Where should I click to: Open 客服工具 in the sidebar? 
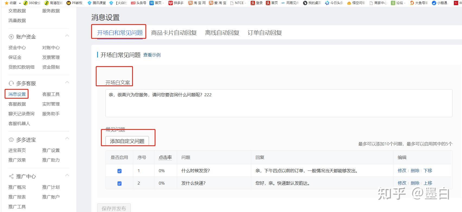51,94
